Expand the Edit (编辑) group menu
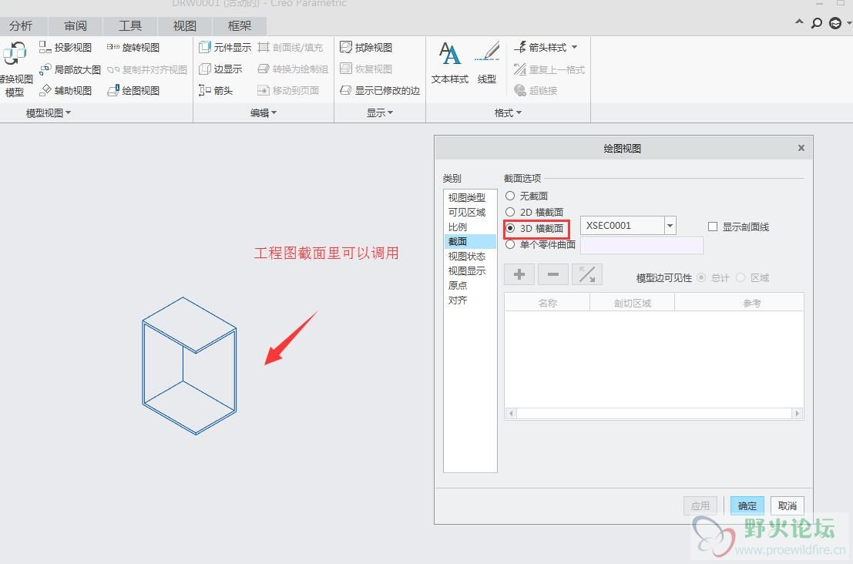Viewport: 853px width, 564px height. (x=264, y=112)
